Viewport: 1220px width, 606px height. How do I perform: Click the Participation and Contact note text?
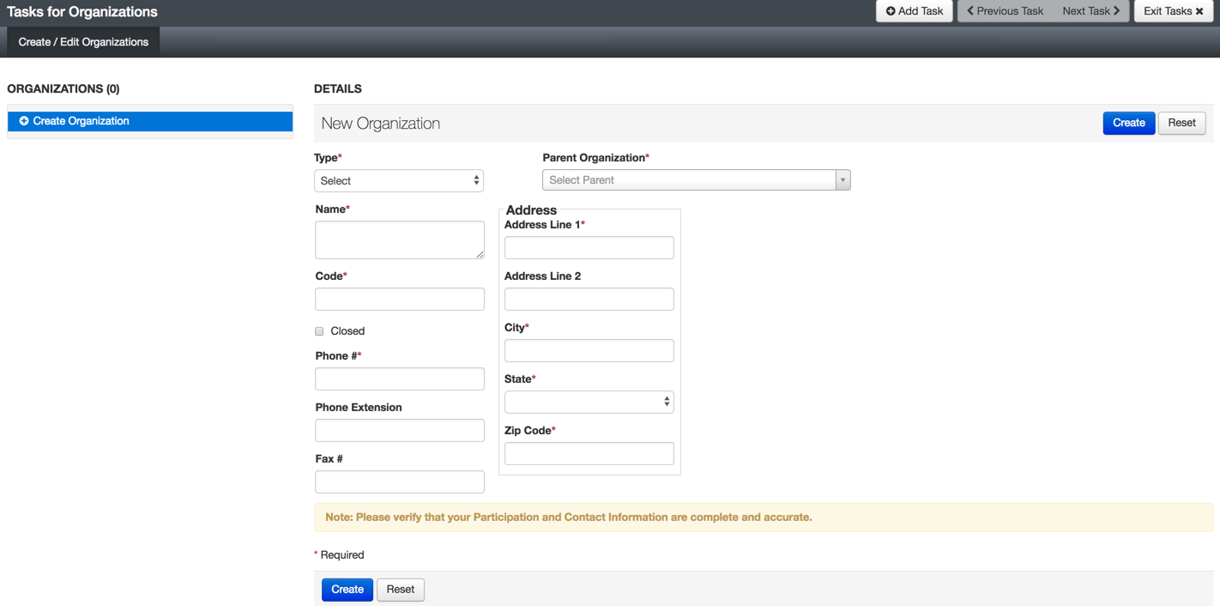(x=569, y=518)
